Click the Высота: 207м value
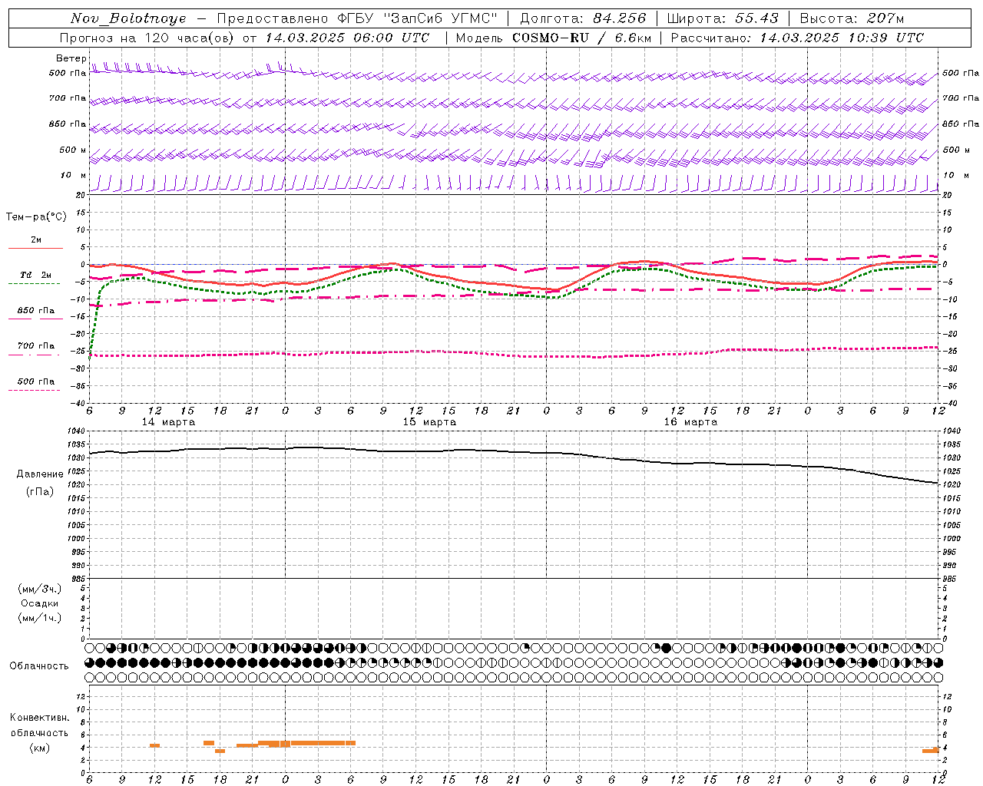 click(852, 18)
